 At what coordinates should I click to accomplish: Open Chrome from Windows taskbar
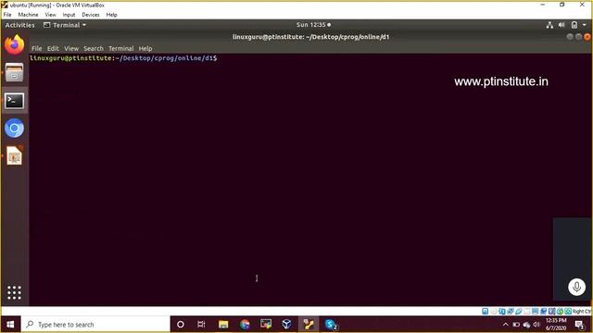(x=245, y=325)
